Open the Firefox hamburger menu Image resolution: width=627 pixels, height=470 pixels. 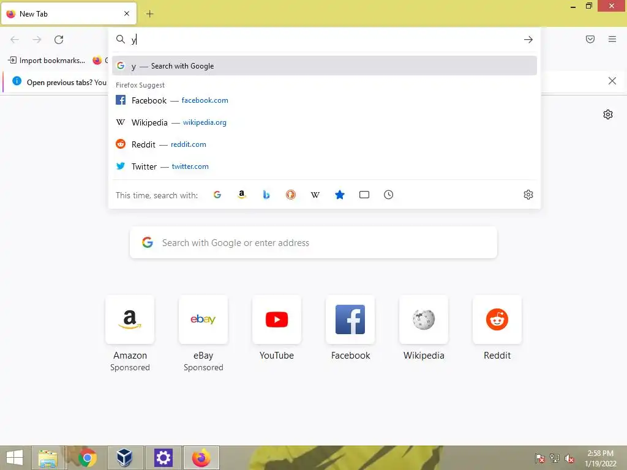coord(612,39)
